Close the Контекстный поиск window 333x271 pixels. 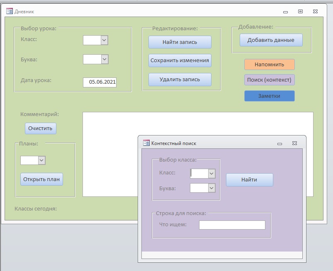tap(294, 143)
